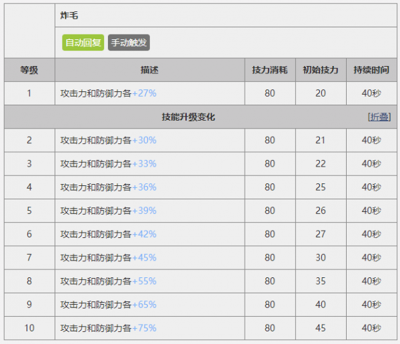Click the 初始技力 column header

321,70
